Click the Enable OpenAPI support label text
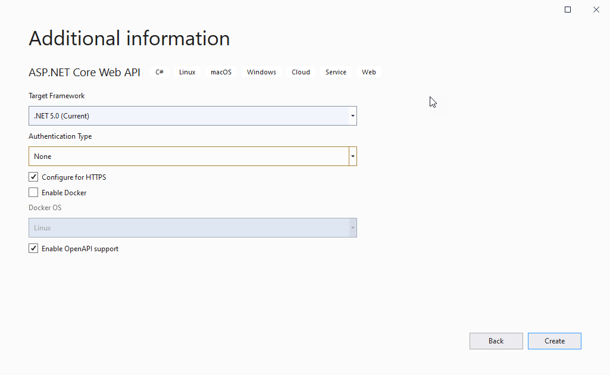This screenshot has width=610, height=375. pos(80,249)
